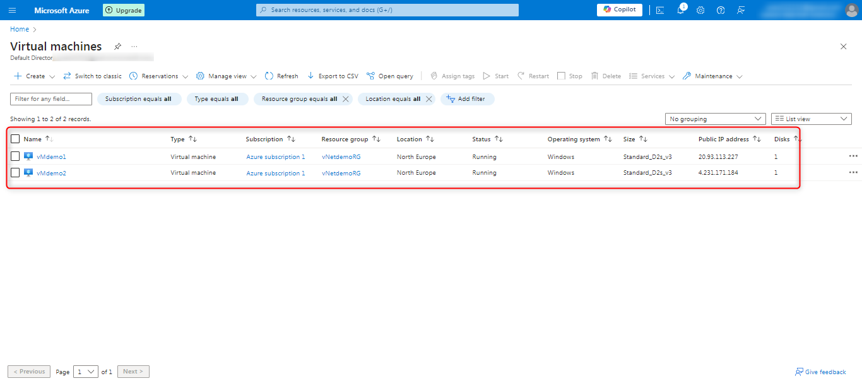Open the page number dropdown
The width and height of the screenshot is (862, 388).
pos(86,372)
